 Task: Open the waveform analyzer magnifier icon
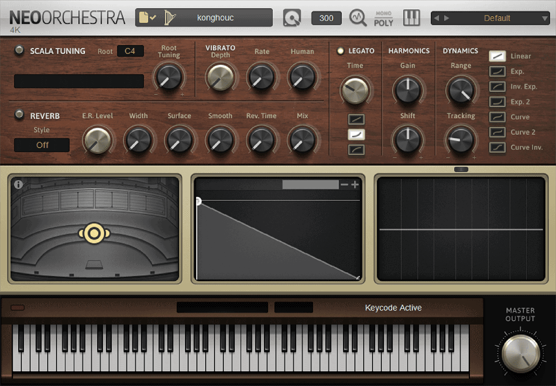point(358,19)
